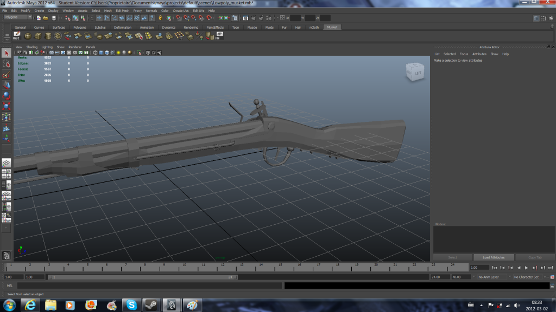Open Attribute Editor Selected menu
This screenshot has width=556, height=312.
pyautogui.click(x=449, y=54)
